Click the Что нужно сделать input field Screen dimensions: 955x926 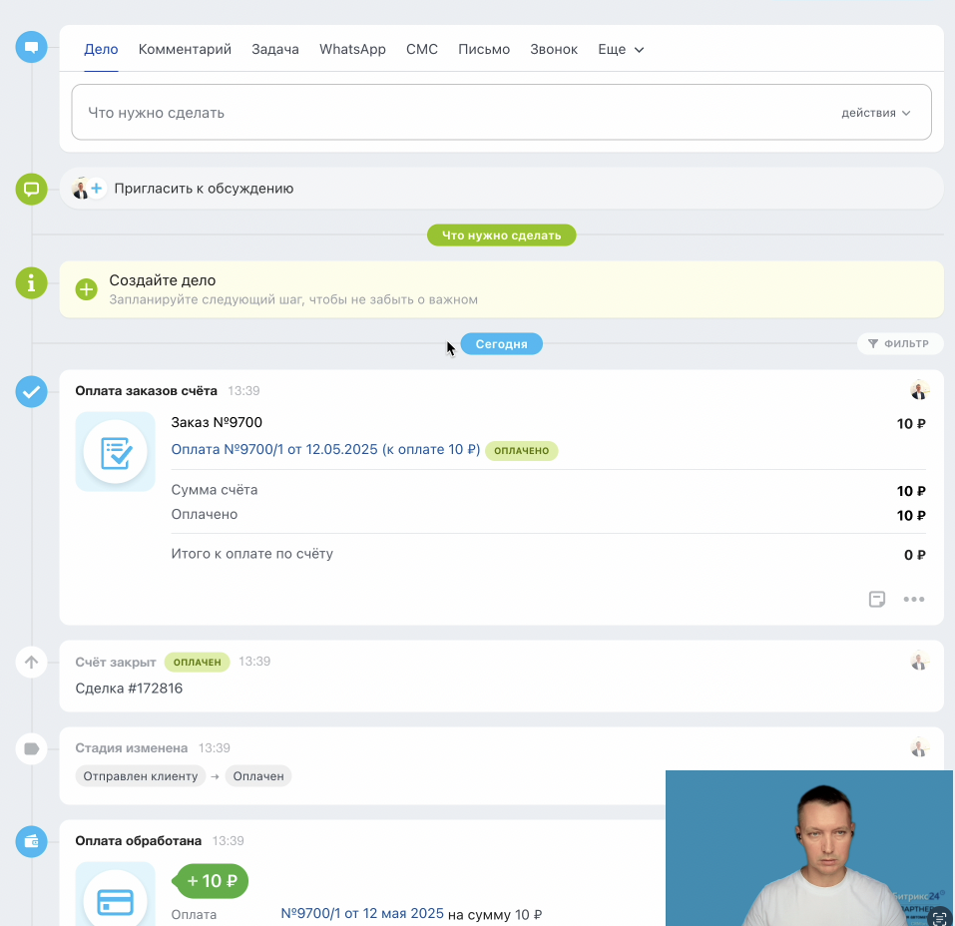click(501, 112)
